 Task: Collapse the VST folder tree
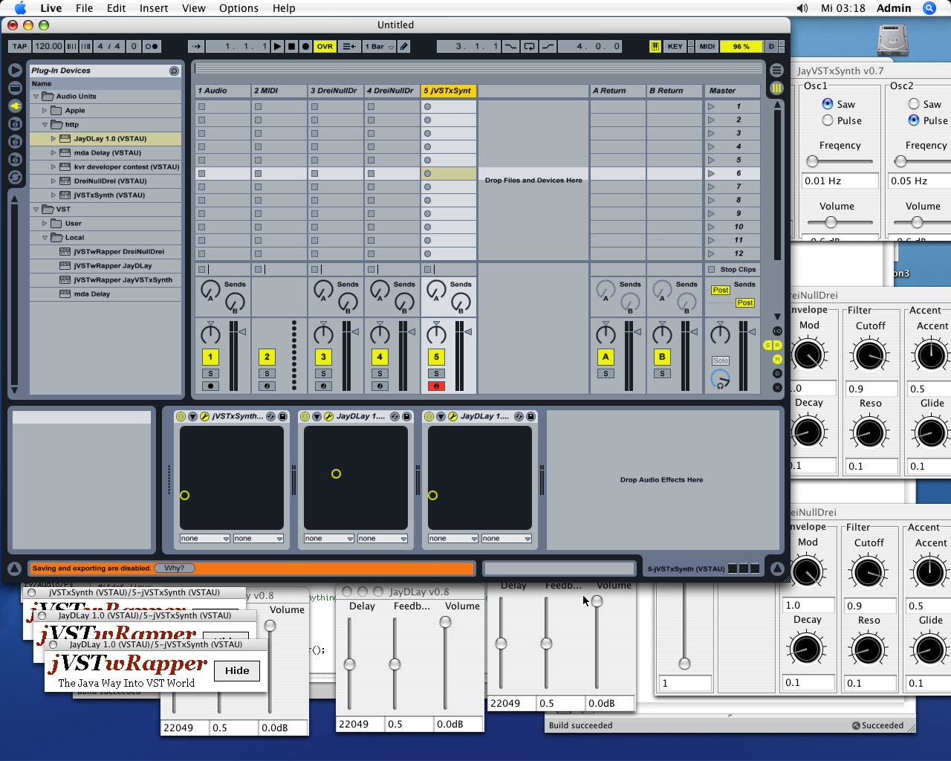pyautogui.click(x=36, y=210)
